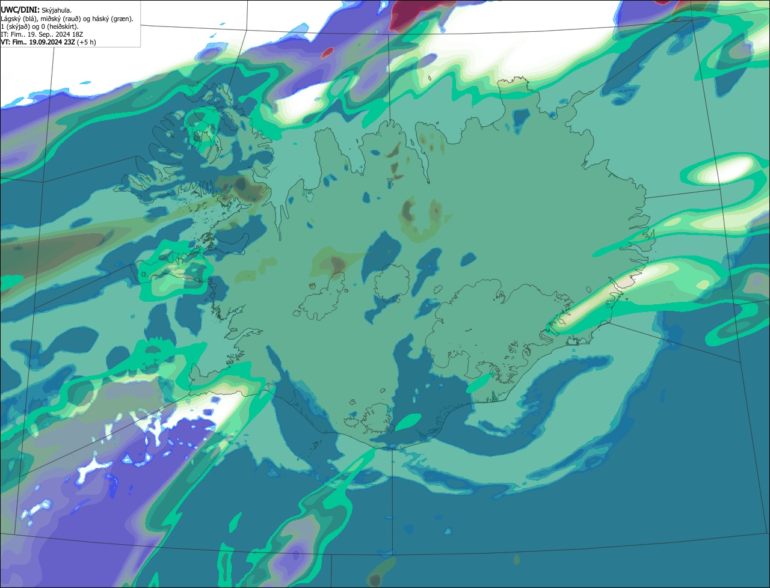Click the bold "UWC/DINI:" title label
This screenshot has width=770, height=588.
coord(20,10)
